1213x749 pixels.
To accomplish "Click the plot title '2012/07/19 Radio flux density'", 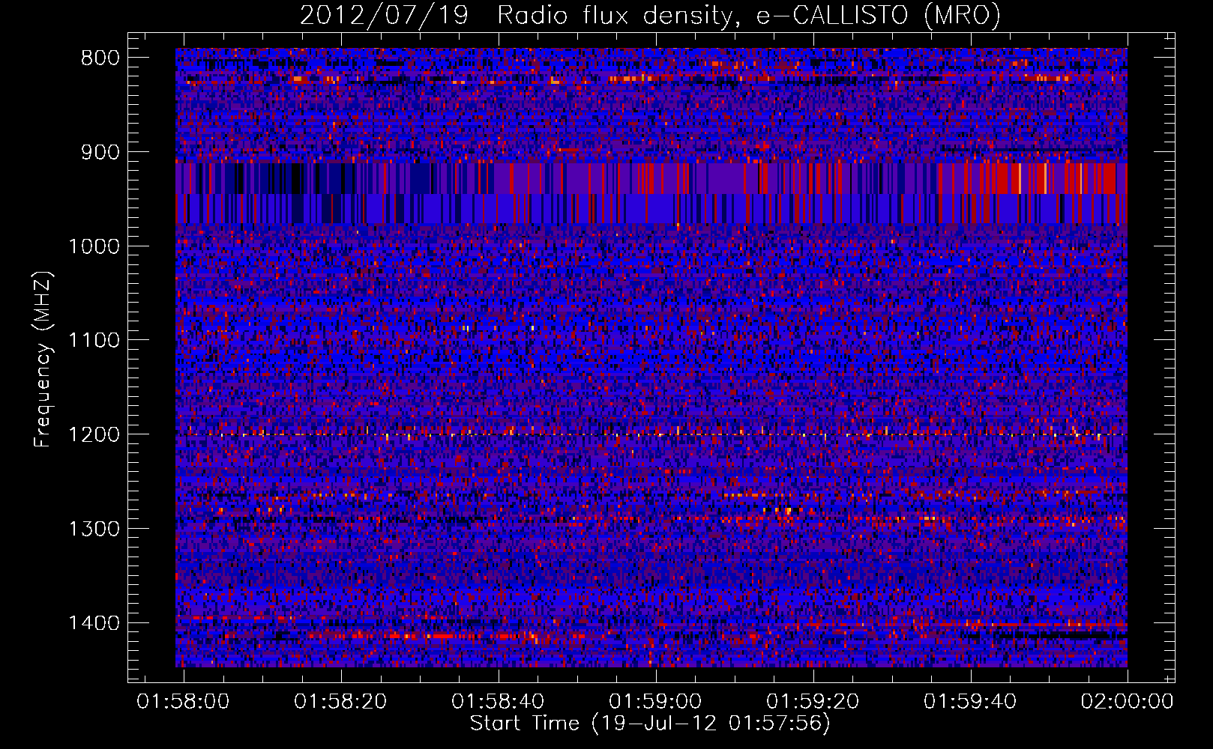I will click(x=650, y=16).
